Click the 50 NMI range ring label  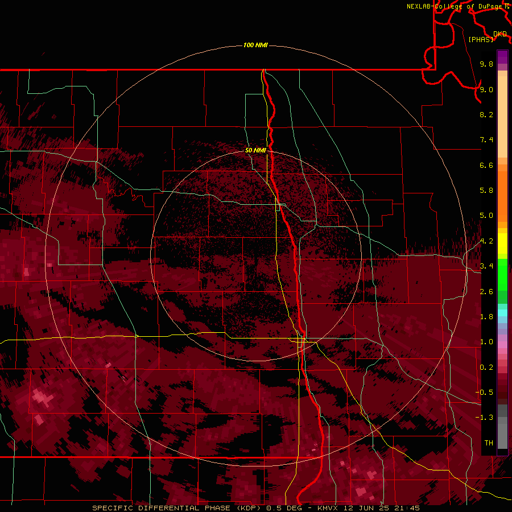click(x=255, y=150)
